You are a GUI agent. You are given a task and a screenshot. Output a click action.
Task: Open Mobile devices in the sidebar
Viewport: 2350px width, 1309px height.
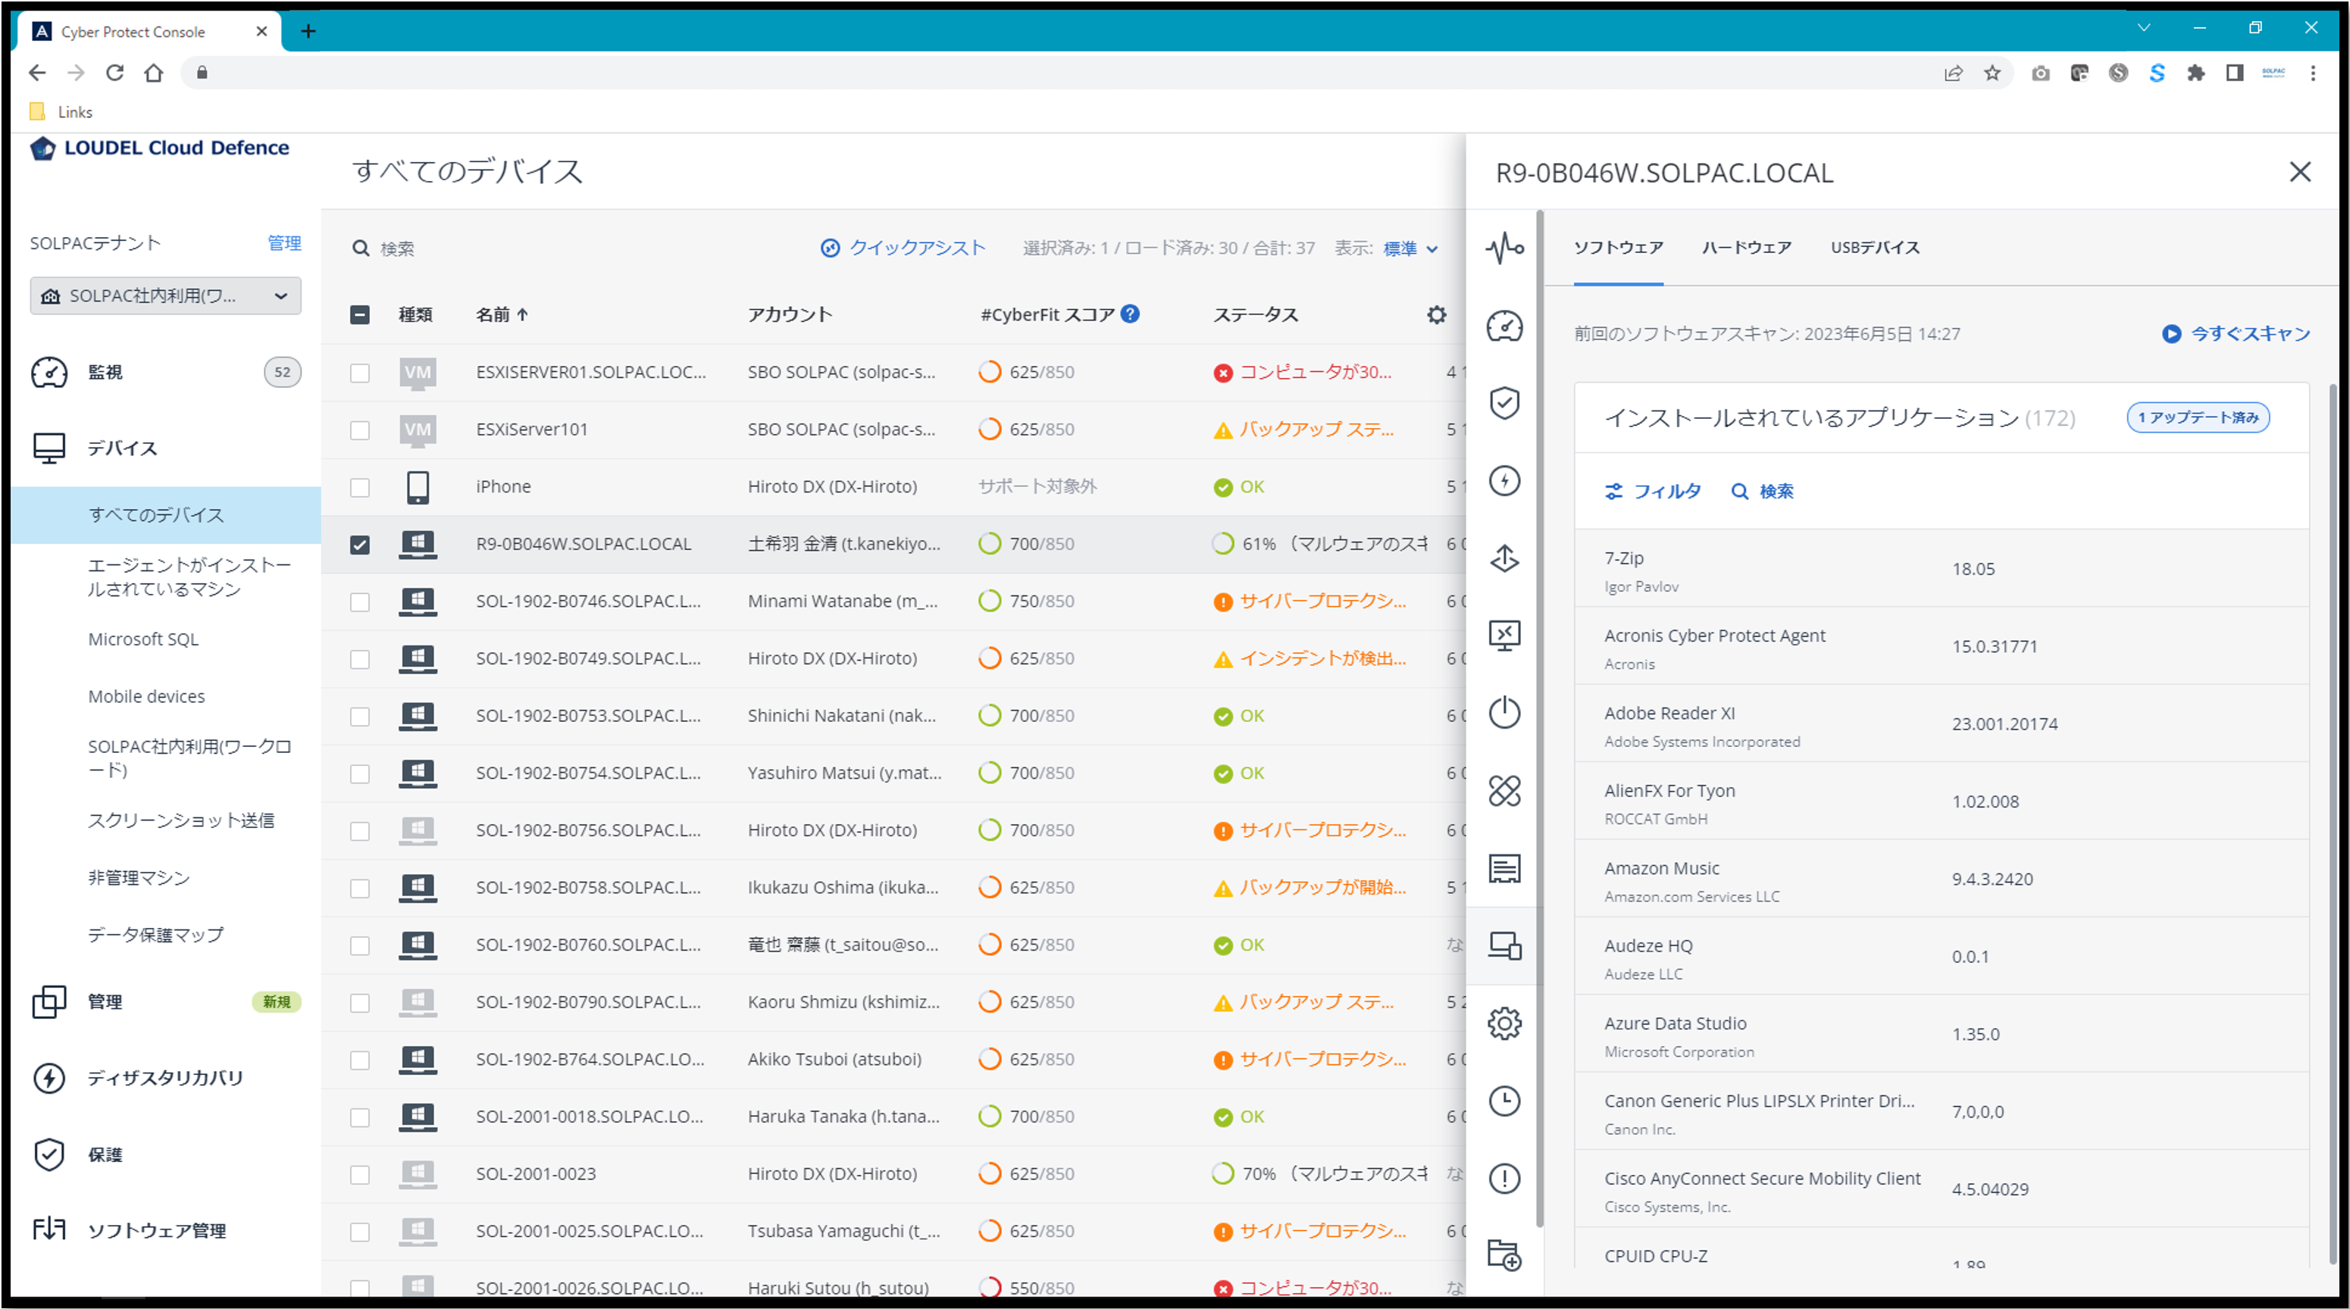146,697
